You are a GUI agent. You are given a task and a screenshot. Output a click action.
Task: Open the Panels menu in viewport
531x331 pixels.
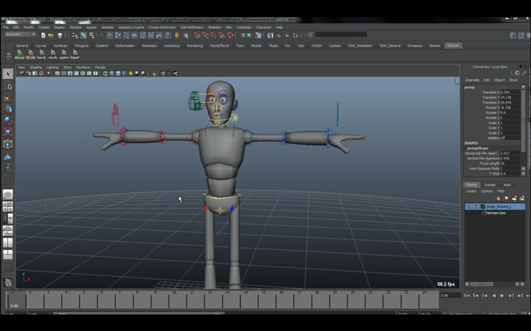(x=100, y=68)
